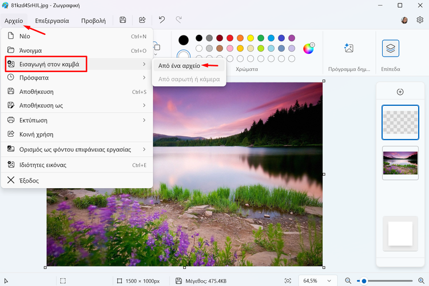Click the Save icon in the toolbar
The width and height of the screenshot is (429, 286).
[123, 19]
